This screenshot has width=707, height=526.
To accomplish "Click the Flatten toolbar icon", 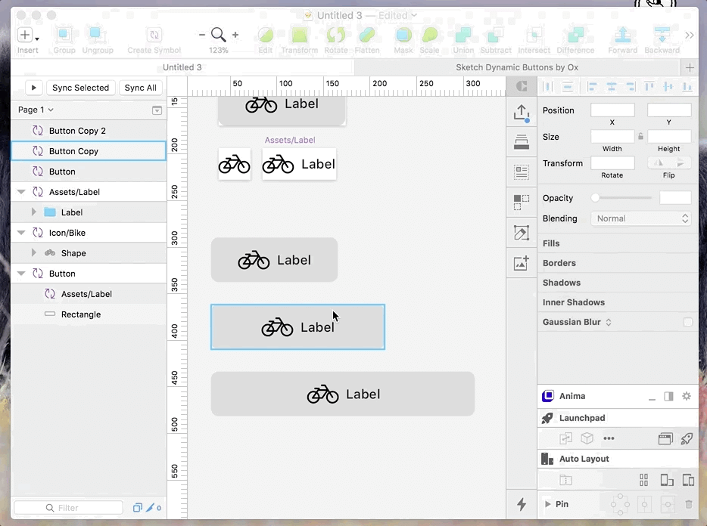I will click(367, 35).
